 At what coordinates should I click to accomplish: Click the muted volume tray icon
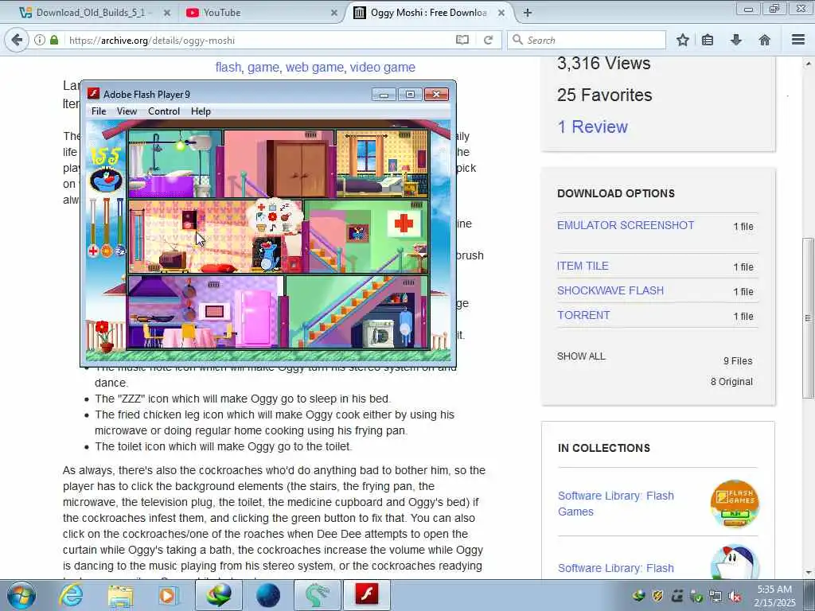pyautogui.click(x=735, y=597)
